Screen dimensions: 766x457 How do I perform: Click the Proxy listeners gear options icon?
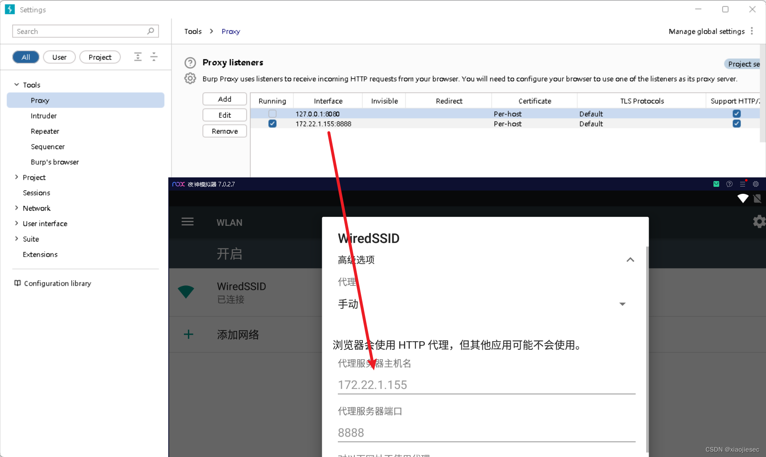tap(190, 78)
